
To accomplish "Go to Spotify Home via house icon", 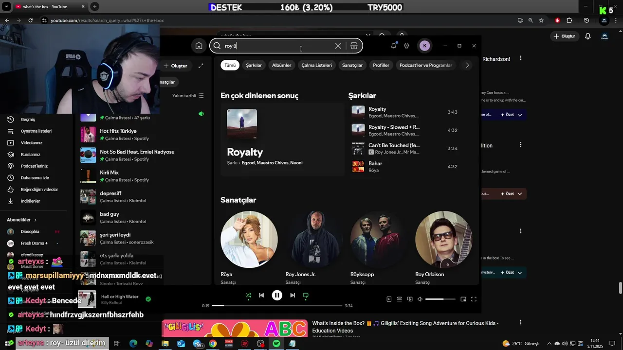I will point(199,46).
